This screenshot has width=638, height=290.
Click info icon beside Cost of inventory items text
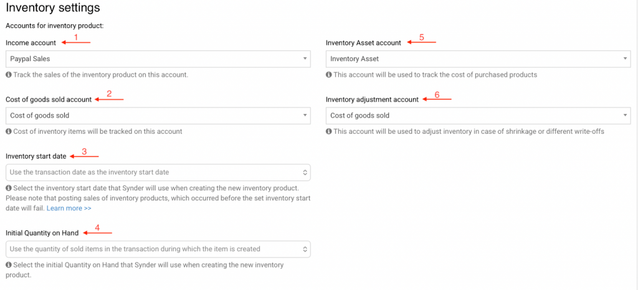[x=8, y=131]
